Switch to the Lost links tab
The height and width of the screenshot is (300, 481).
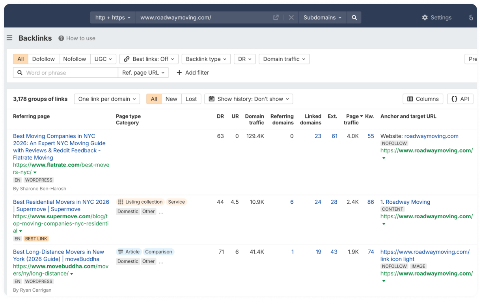pyautogui.click(x=191, y=99)
